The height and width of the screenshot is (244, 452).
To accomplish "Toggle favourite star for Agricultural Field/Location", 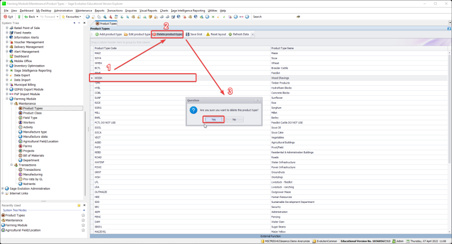I will pos(83,230).
